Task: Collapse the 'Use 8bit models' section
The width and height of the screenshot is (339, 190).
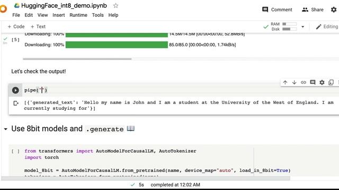Action: 6,129
